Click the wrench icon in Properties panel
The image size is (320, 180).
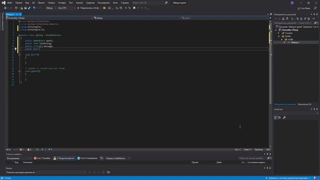[284, 117]
